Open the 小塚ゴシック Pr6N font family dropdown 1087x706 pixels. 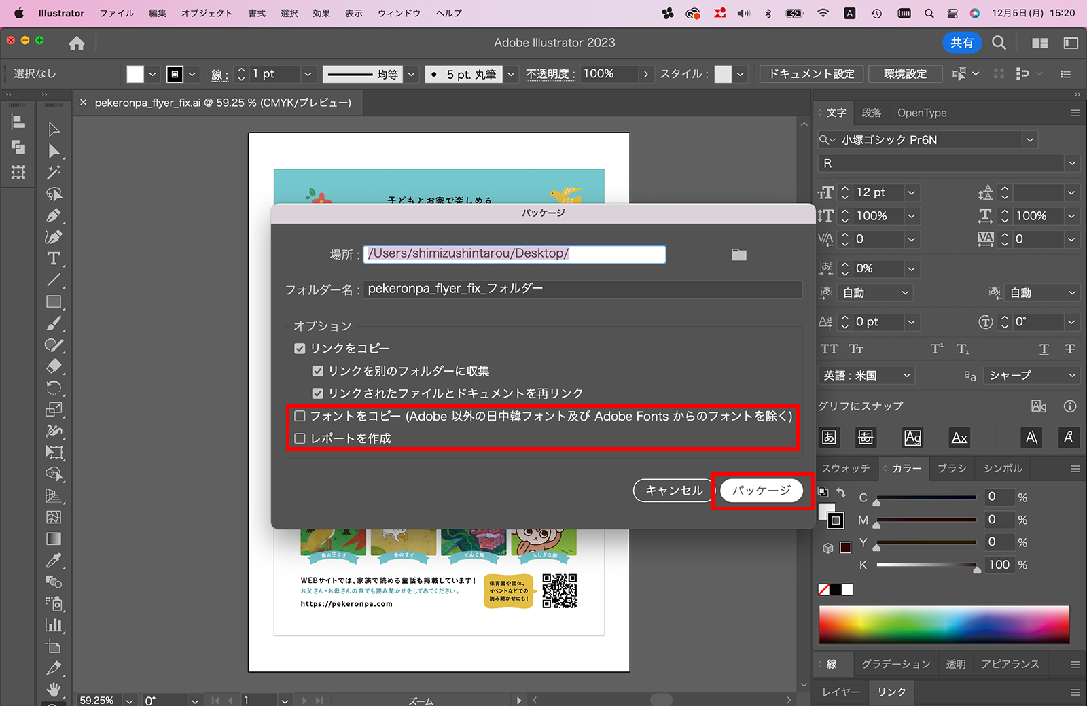[x=1029, y=139]
